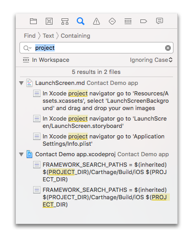Click the xcodeproj blue file icon
Viewport: 194px width, 238px height.
pos(29,154)
